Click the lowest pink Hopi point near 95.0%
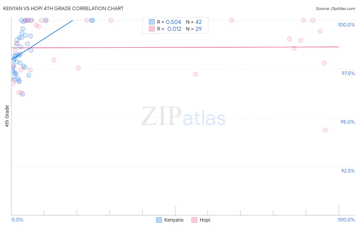358x227 pixels. [325, 130]
